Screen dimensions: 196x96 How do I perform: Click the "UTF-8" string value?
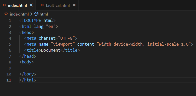click(x=66, y=38)
